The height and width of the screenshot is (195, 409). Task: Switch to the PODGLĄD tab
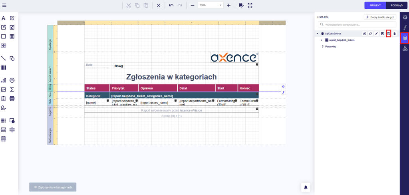pos(397,6)
